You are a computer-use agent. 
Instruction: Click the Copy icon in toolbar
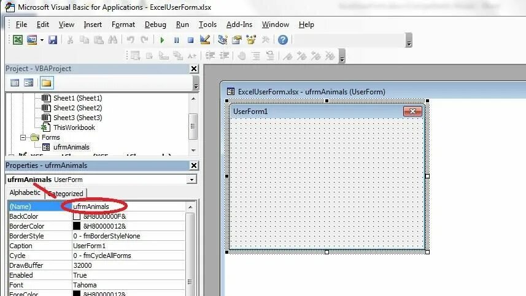point(84,40)
